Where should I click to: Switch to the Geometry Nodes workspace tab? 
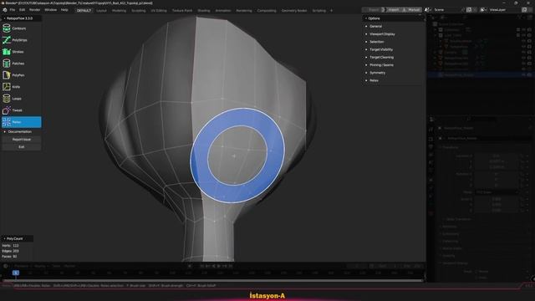click(294, 11)
